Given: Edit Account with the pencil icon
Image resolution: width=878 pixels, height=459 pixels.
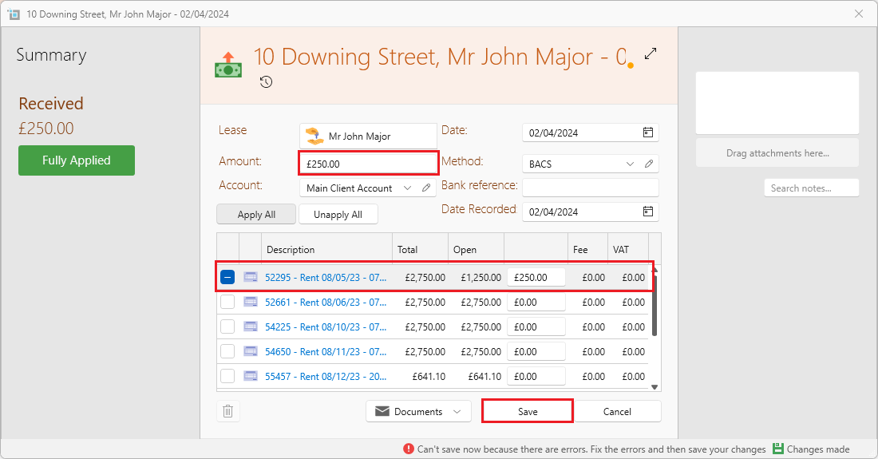Looking at the screenshot, I should (x=426, y=188).
